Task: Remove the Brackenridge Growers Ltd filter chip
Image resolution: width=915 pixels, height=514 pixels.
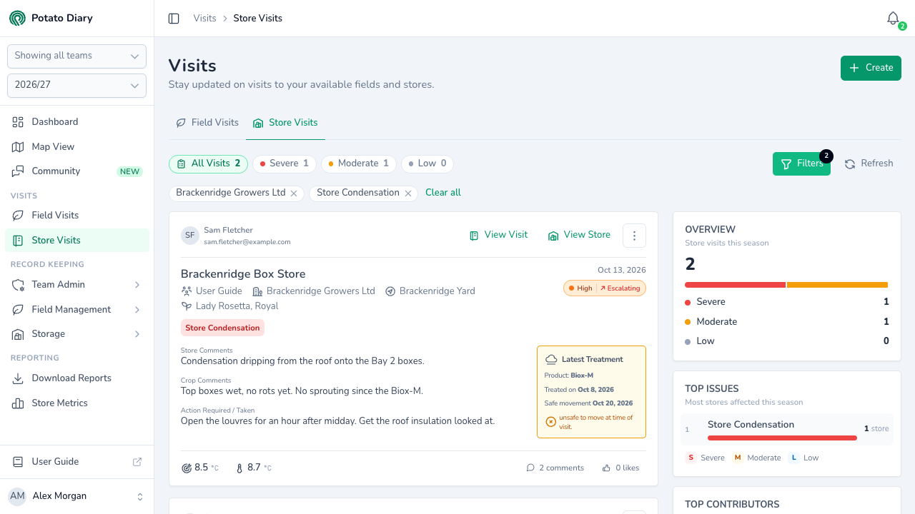Action: (294, 193)
